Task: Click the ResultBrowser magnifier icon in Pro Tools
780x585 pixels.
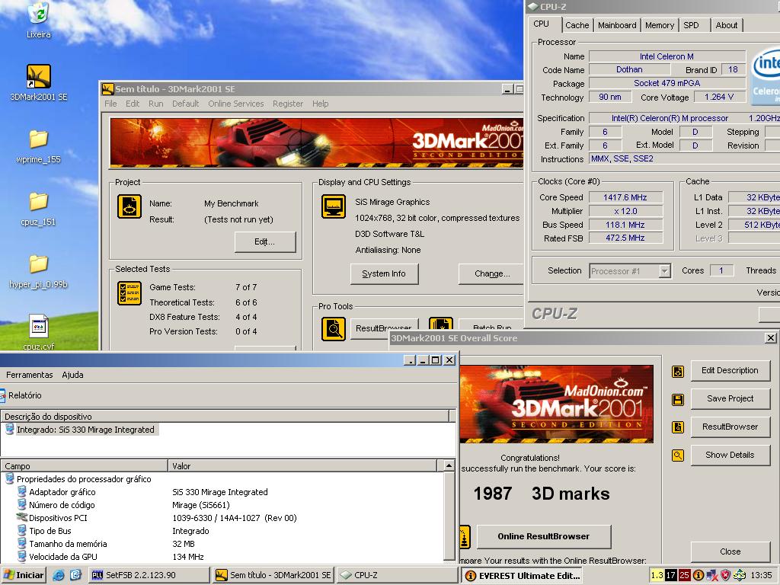Action: (334, 328)
